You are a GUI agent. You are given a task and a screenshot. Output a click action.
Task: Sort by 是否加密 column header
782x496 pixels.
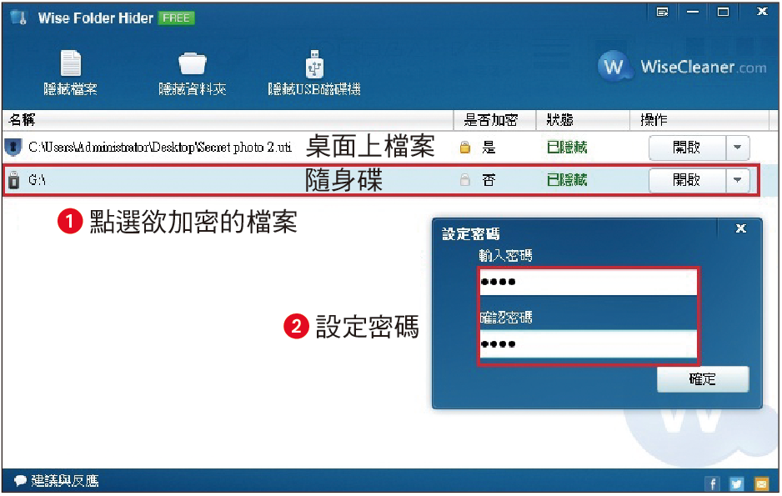[494, 120]
